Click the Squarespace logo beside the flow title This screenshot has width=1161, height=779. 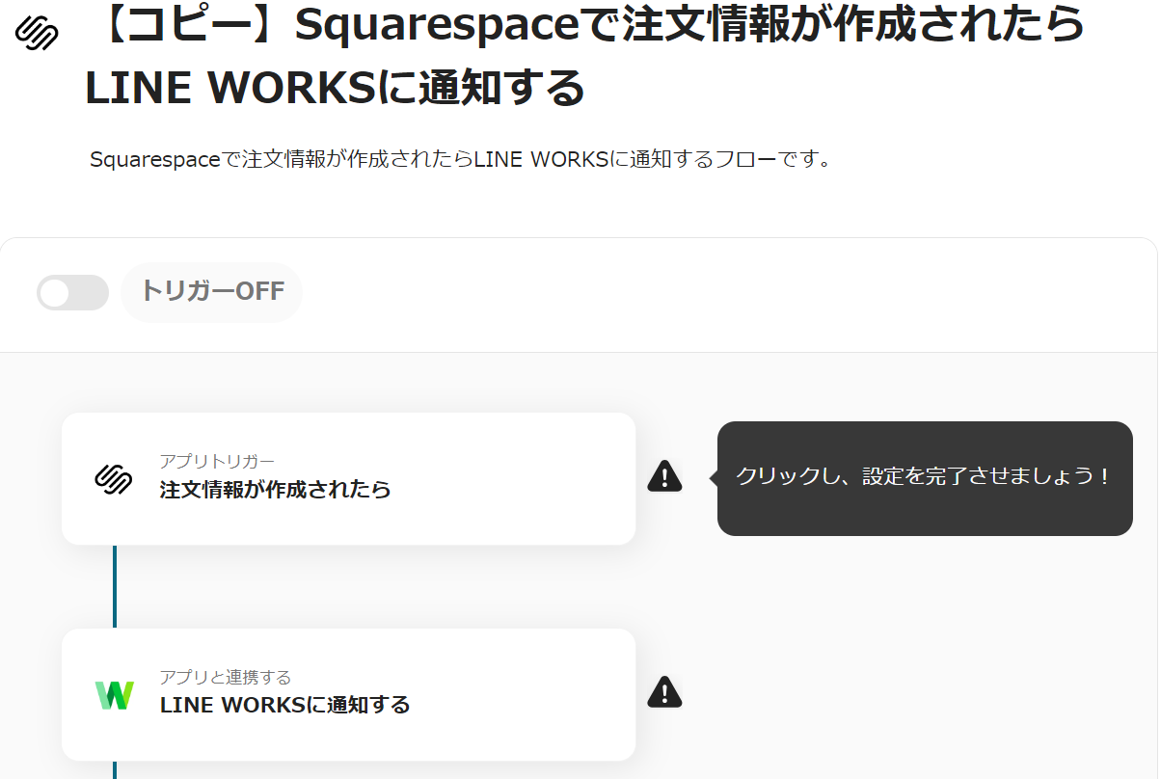[x=37, y=33]
